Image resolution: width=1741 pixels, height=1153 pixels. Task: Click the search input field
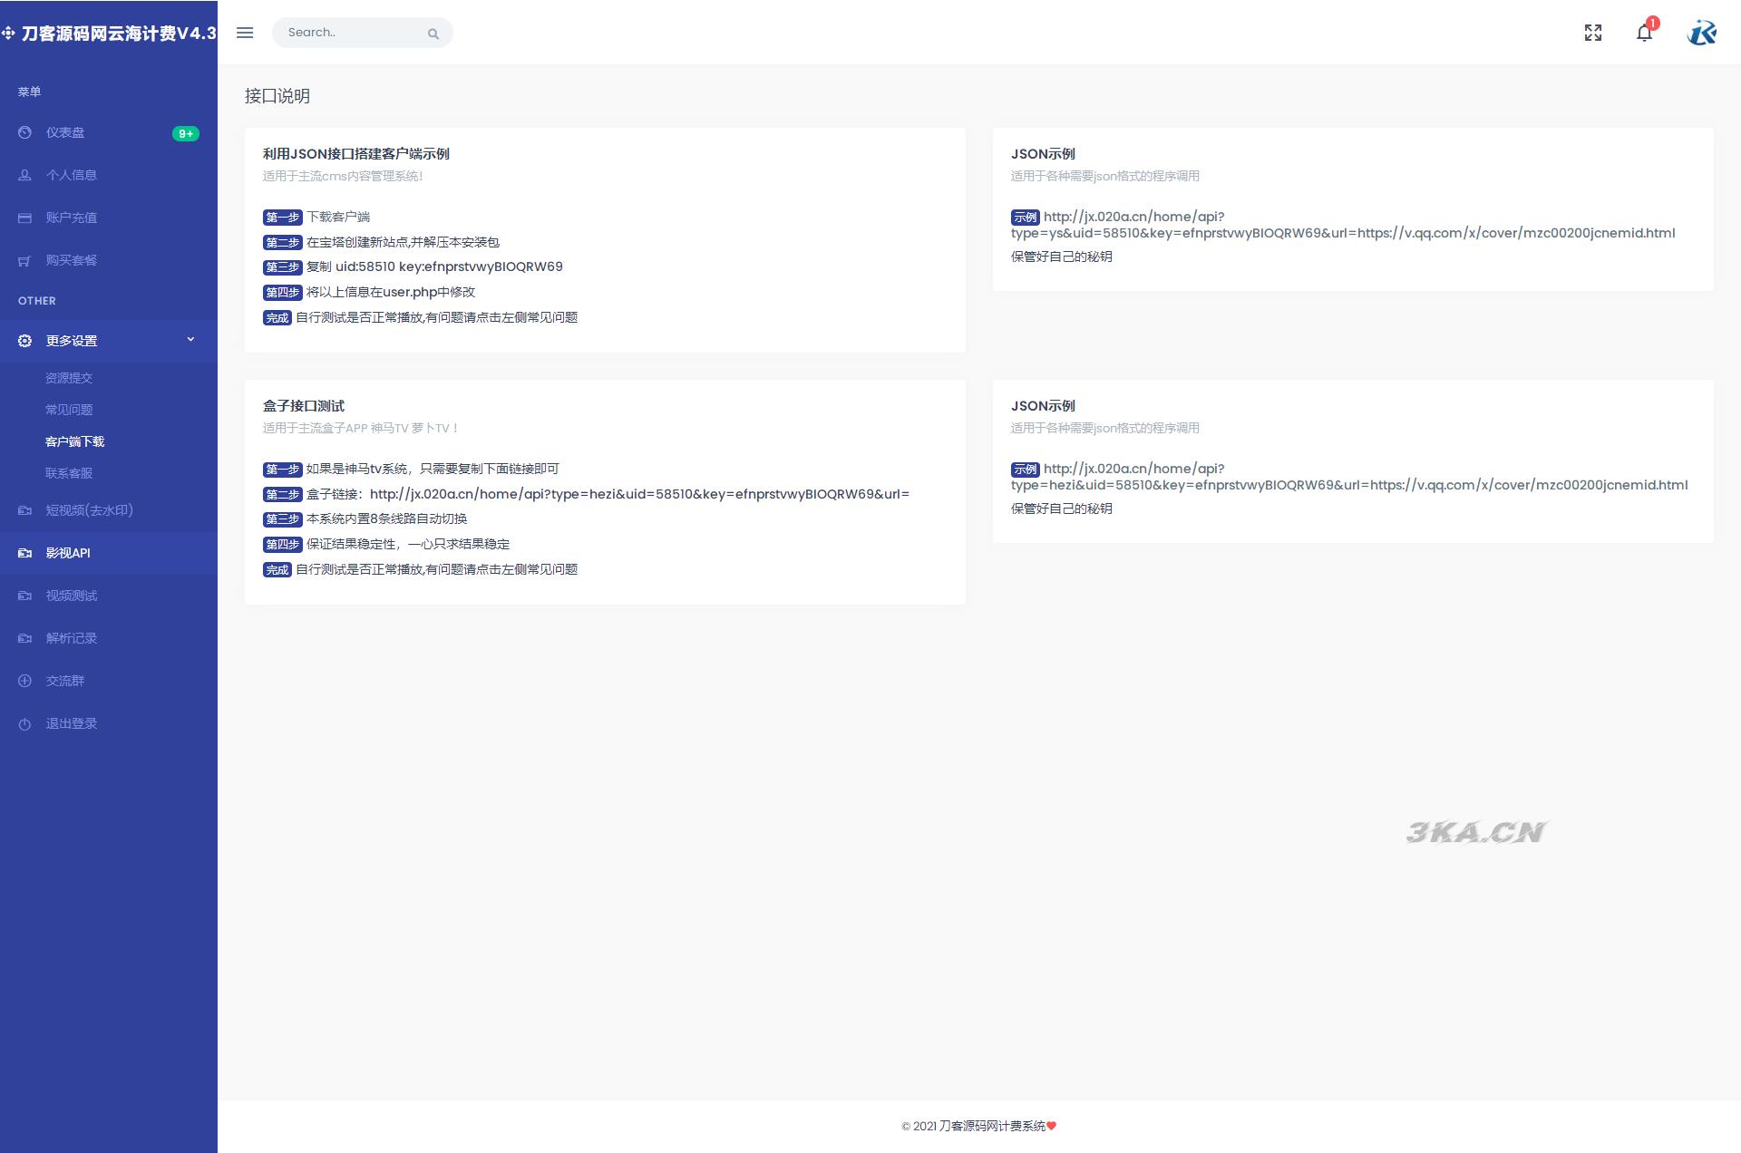point(354,32)
